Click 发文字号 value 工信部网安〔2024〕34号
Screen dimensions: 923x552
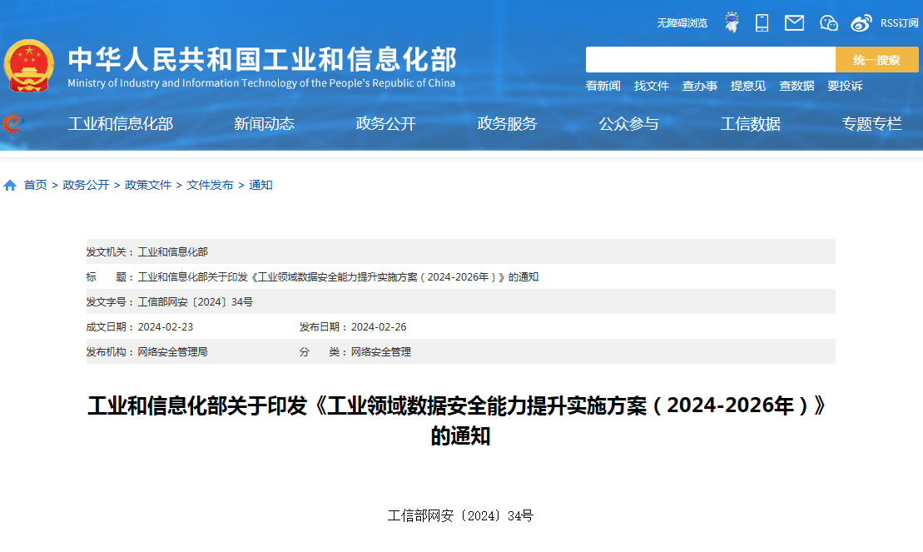(x=195, y=302)
